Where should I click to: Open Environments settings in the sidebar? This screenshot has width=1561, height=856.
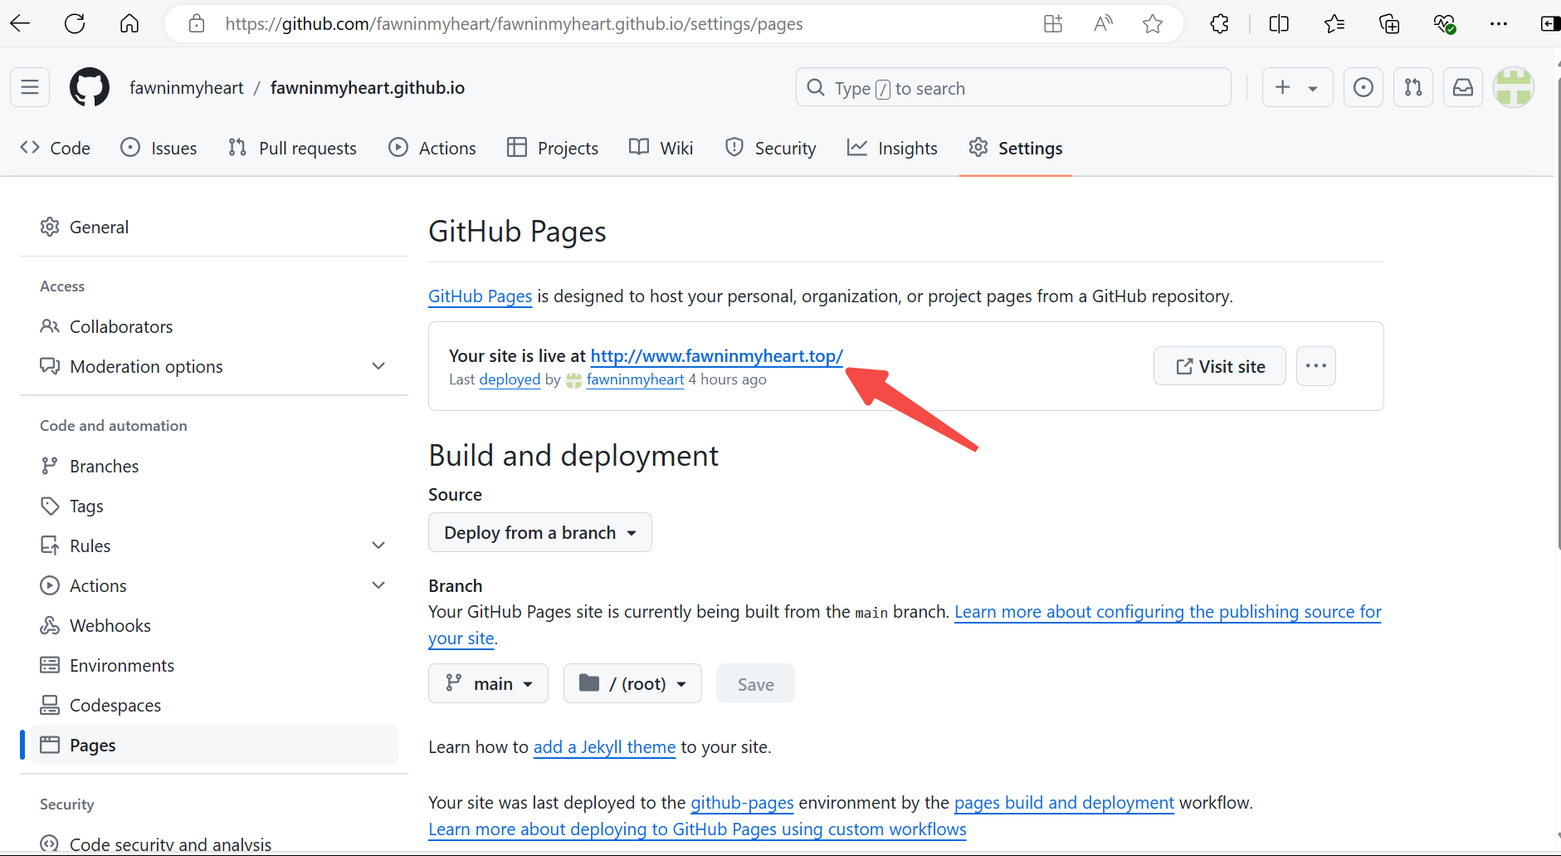coord(214,665)
